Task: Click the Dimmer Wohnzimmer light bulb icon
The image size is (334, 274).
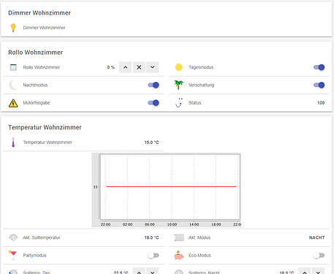Action: [x=13, y=28]
